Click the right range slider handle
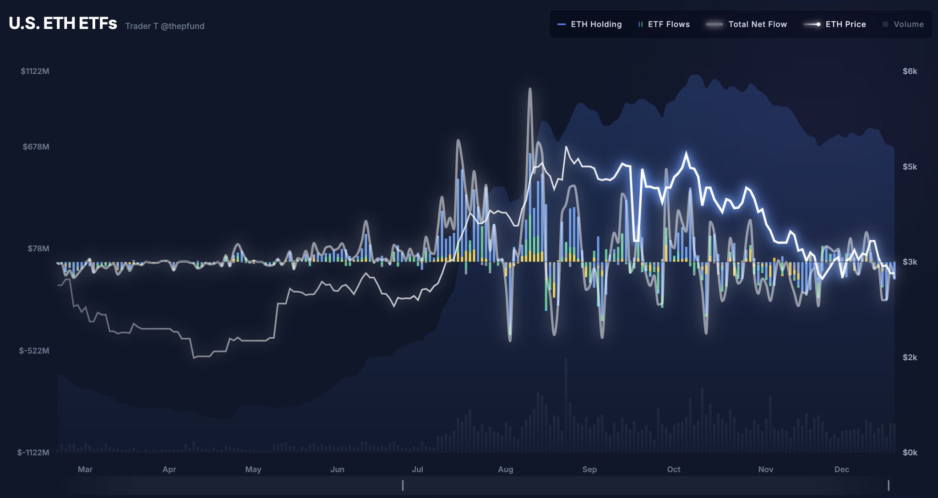Screen dimensions: 938x498 pos(888,485)
